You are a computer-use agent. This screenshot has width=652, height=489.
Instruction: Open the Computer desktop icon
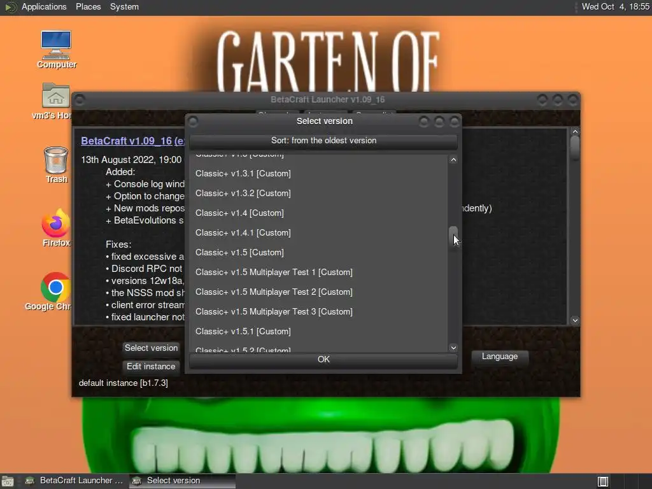click(56, 49)
